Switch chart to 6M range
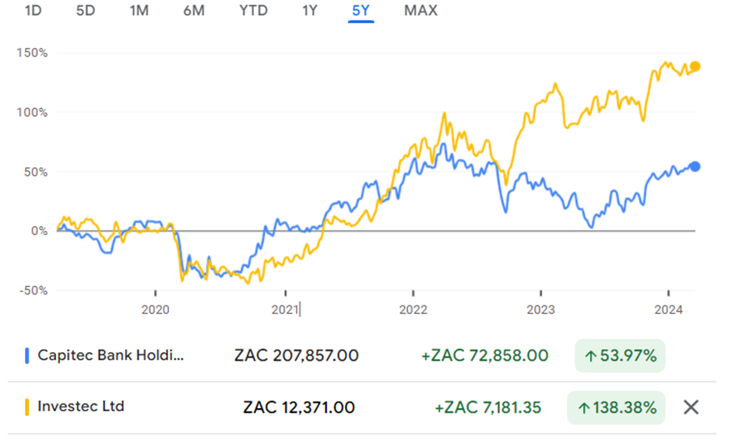The width and height of the screenshot is (732, 440). (x=193, y=11)
